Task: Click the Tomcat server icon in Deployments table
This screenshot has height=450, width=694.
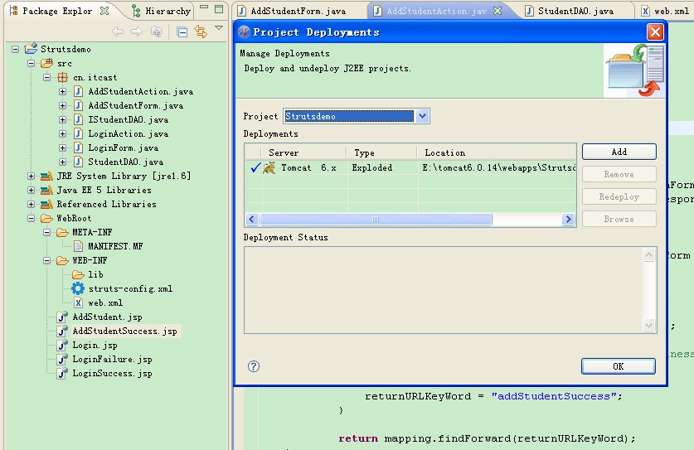Action: [x=269, y=168]
